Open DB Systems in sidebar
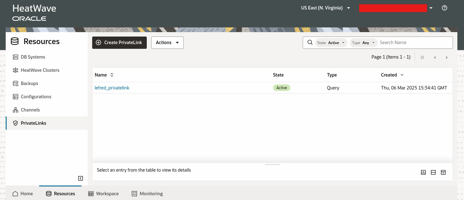Viewport: 464px width, 200px height. point(47,57)
